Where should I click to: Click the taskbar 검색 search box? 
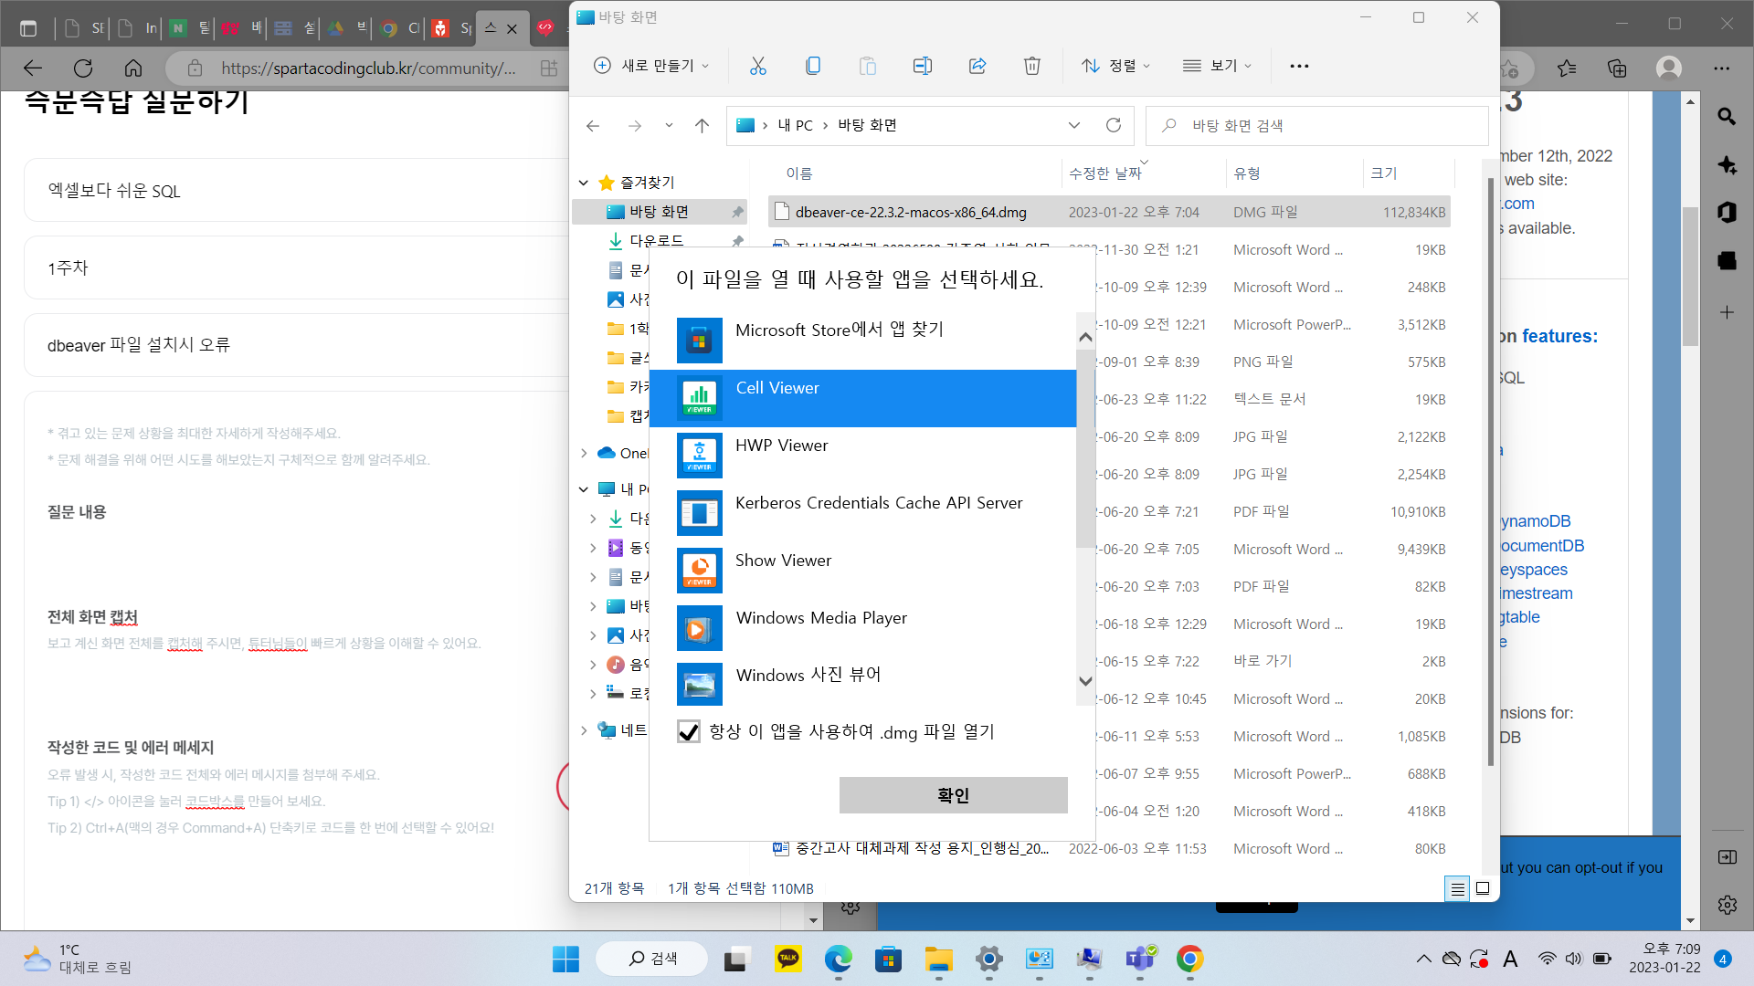coord(651,959)
